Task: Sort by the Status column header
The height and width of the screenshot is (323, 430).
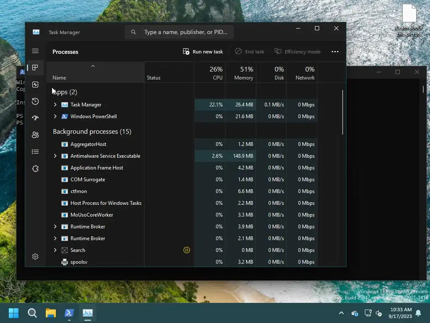Action: (x=169, y=72)
